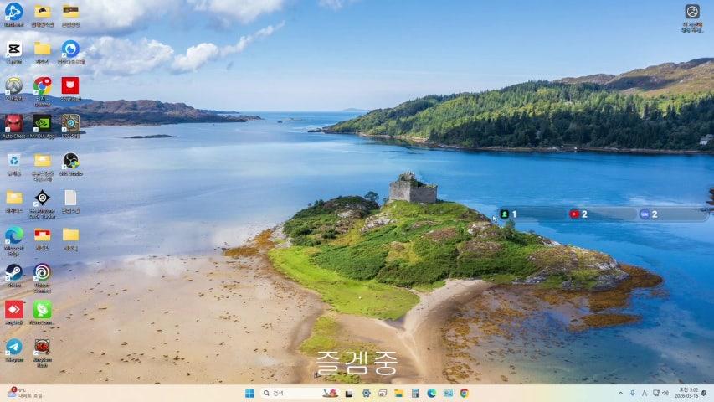Image resolution: width=714 pixels, height=402 pixels.
Task: Open the clock and date flyout
Action: (688, 393)
